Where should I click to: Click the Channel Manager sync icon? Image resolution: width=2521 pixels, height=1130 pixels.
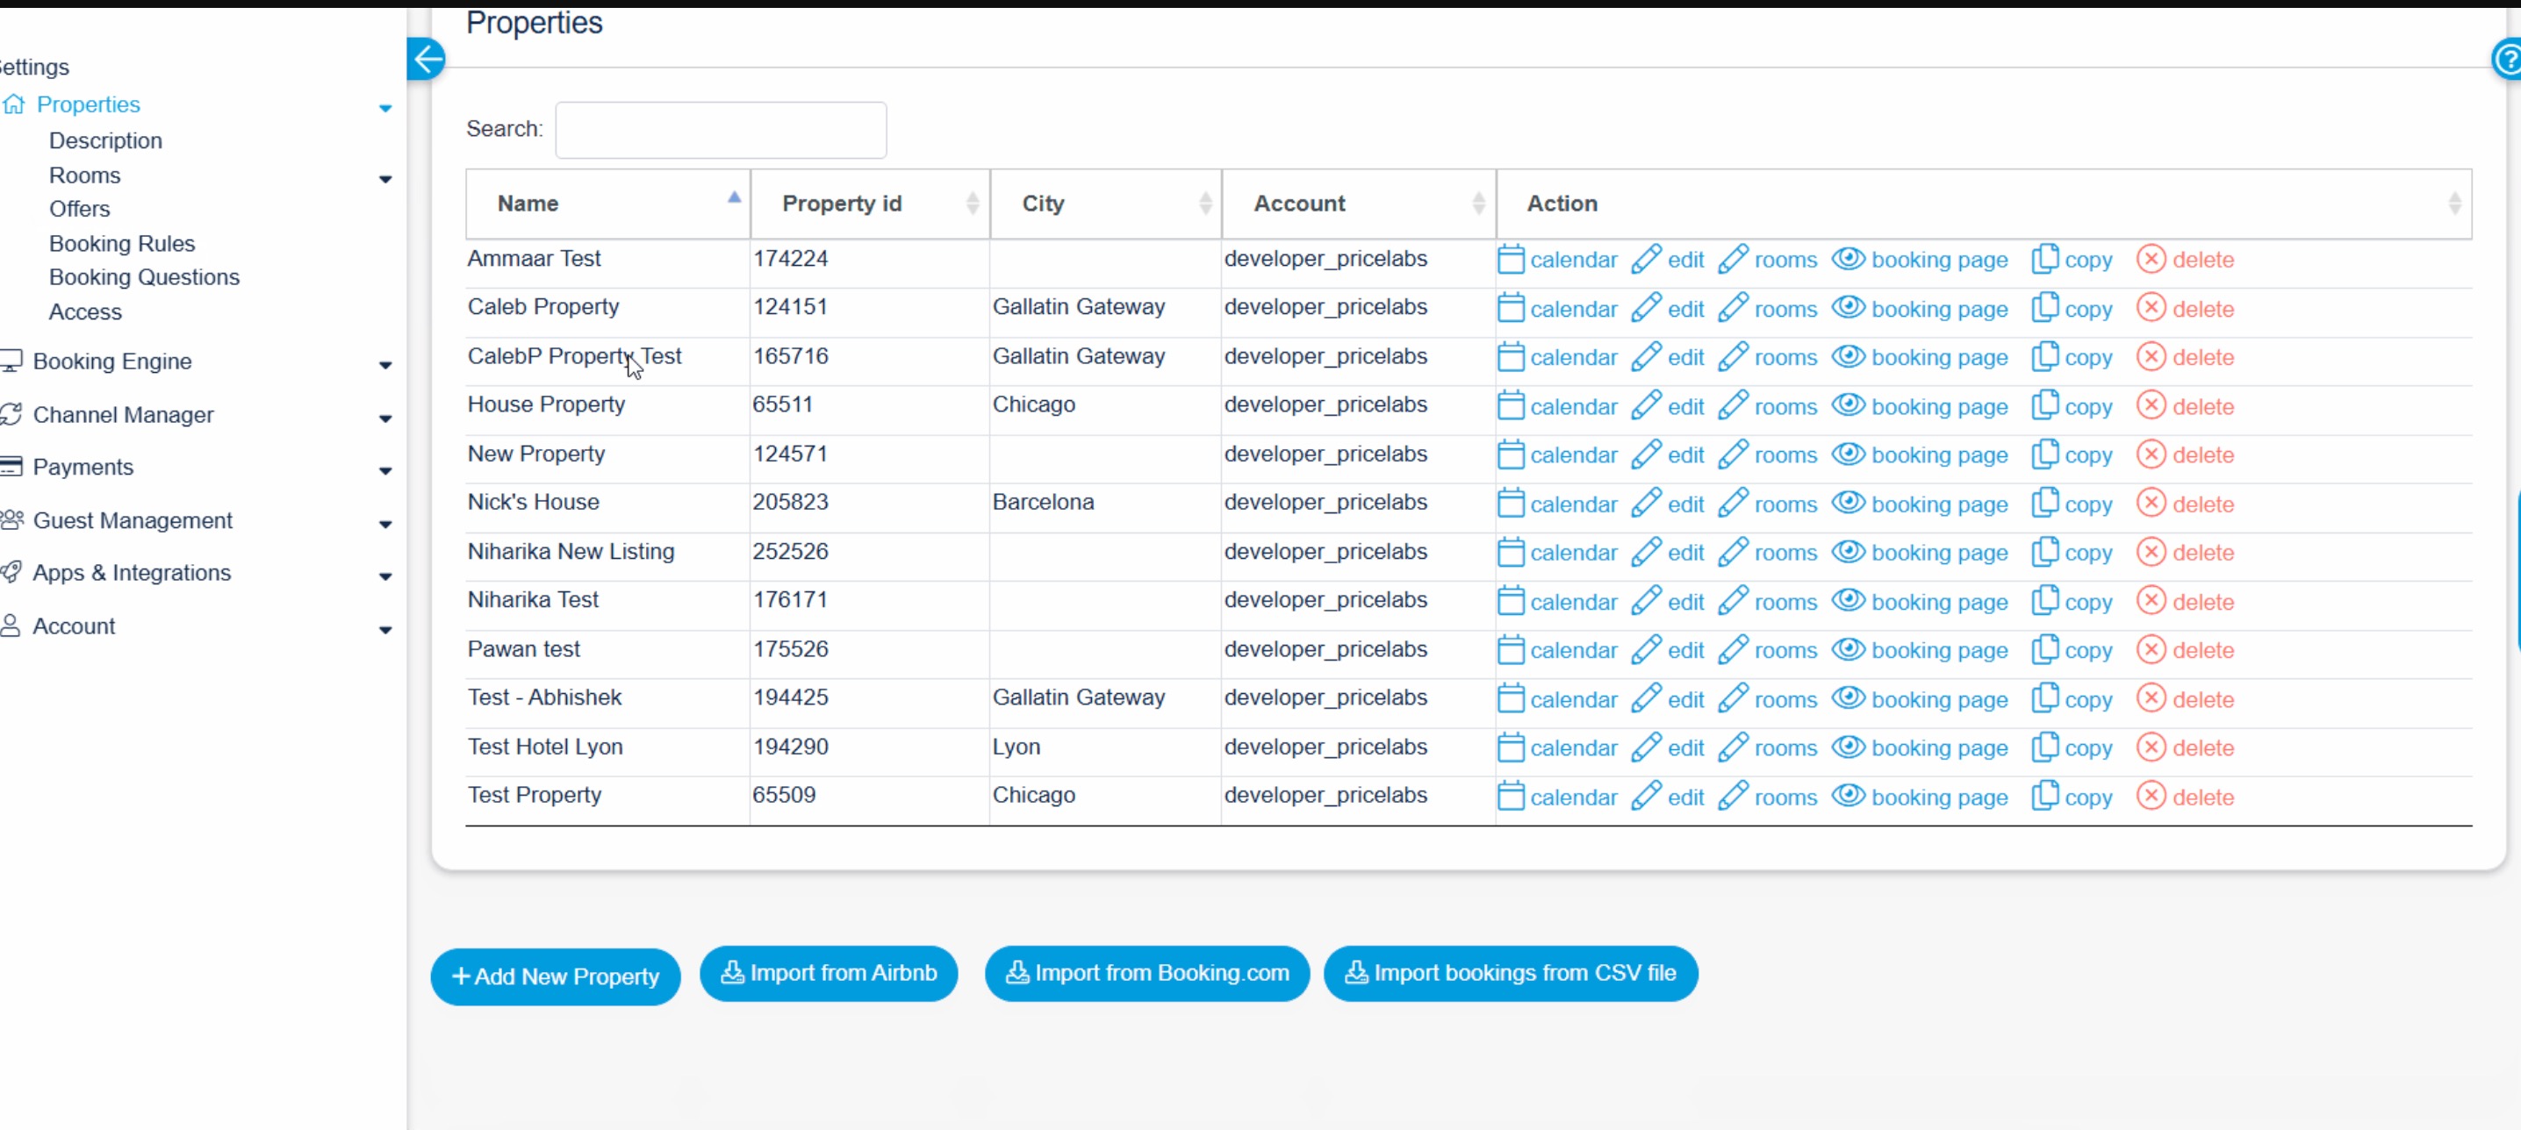coord(11,414)
